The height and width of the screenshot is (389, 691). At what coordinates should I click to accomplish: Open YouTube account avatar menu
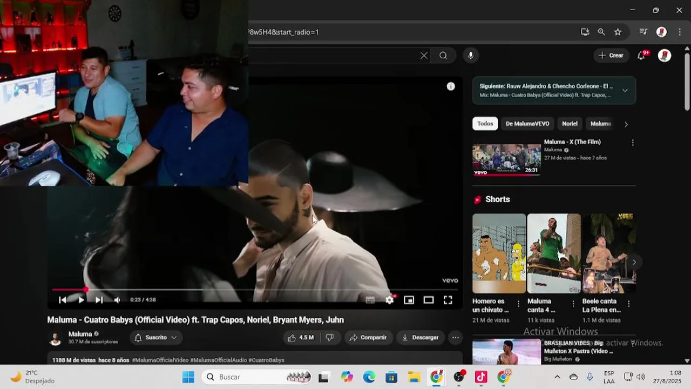pos(665,56)
